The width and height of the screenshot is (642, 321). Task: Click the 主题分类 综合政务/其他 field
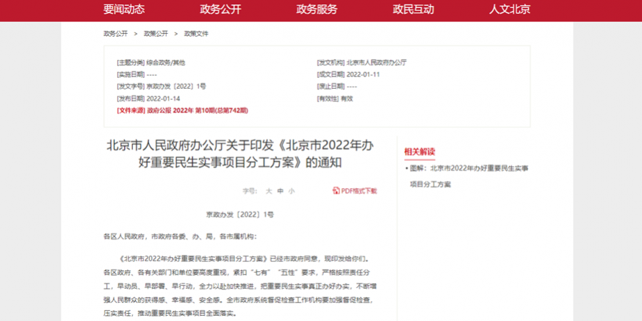click(151, 62)
